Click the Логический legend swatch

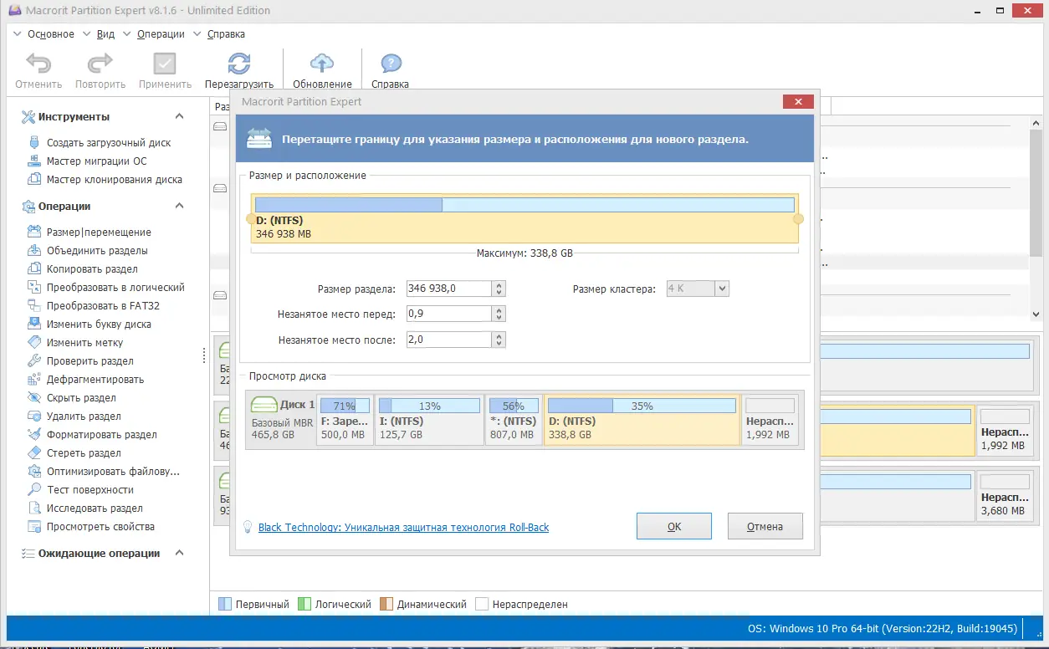pyautogui.click(x=304, y=604)
